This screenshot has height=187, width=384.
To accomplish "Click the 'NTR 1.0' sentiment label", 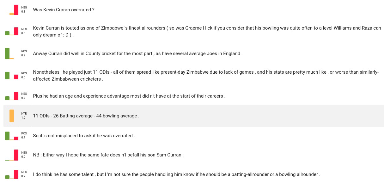I will click(x=24, y=116).
